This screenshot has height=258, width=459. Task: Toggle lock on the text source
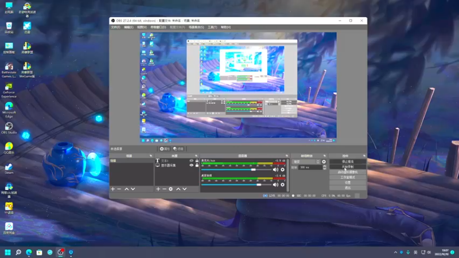pos(197,161)
